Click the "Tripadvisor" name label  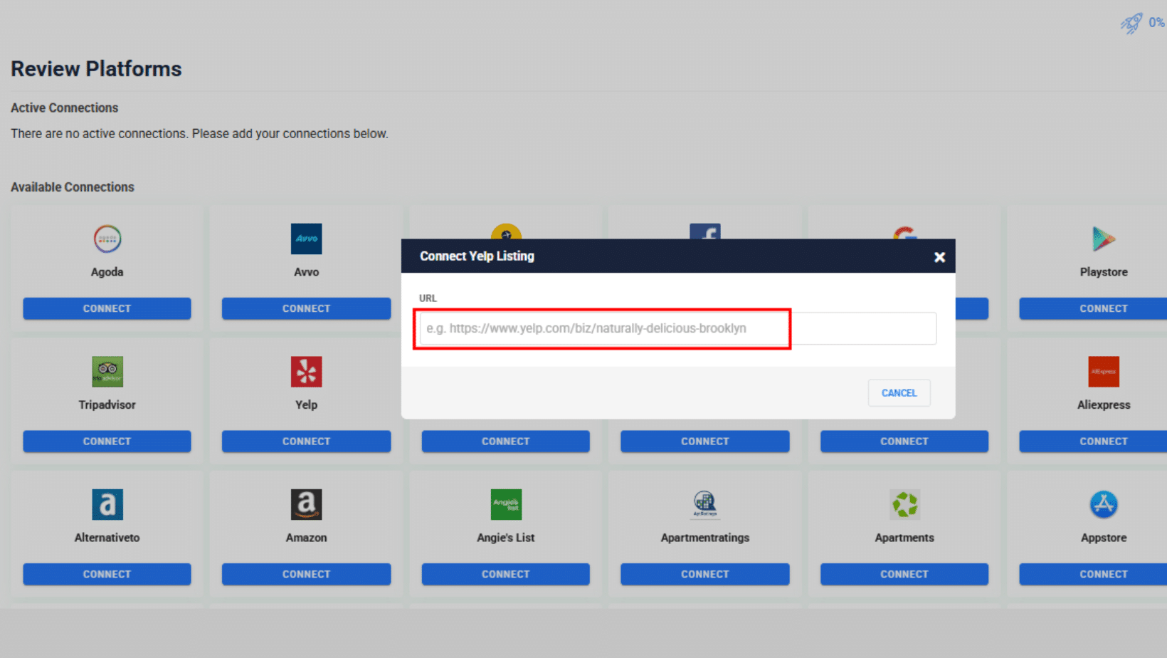(107, 404)
